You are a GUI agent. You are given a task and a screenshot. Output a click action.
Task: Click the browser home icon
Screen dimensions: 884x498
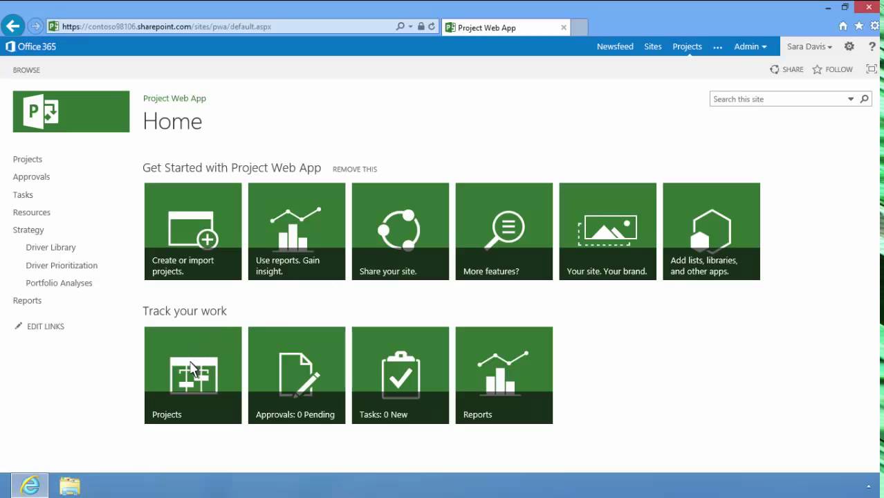(x=842, y=26)
